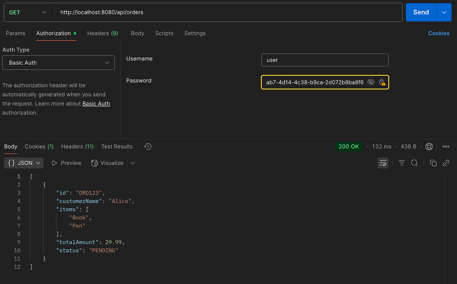
Task: Search the response body with magnifier icon
Action: tap(414, 163)
